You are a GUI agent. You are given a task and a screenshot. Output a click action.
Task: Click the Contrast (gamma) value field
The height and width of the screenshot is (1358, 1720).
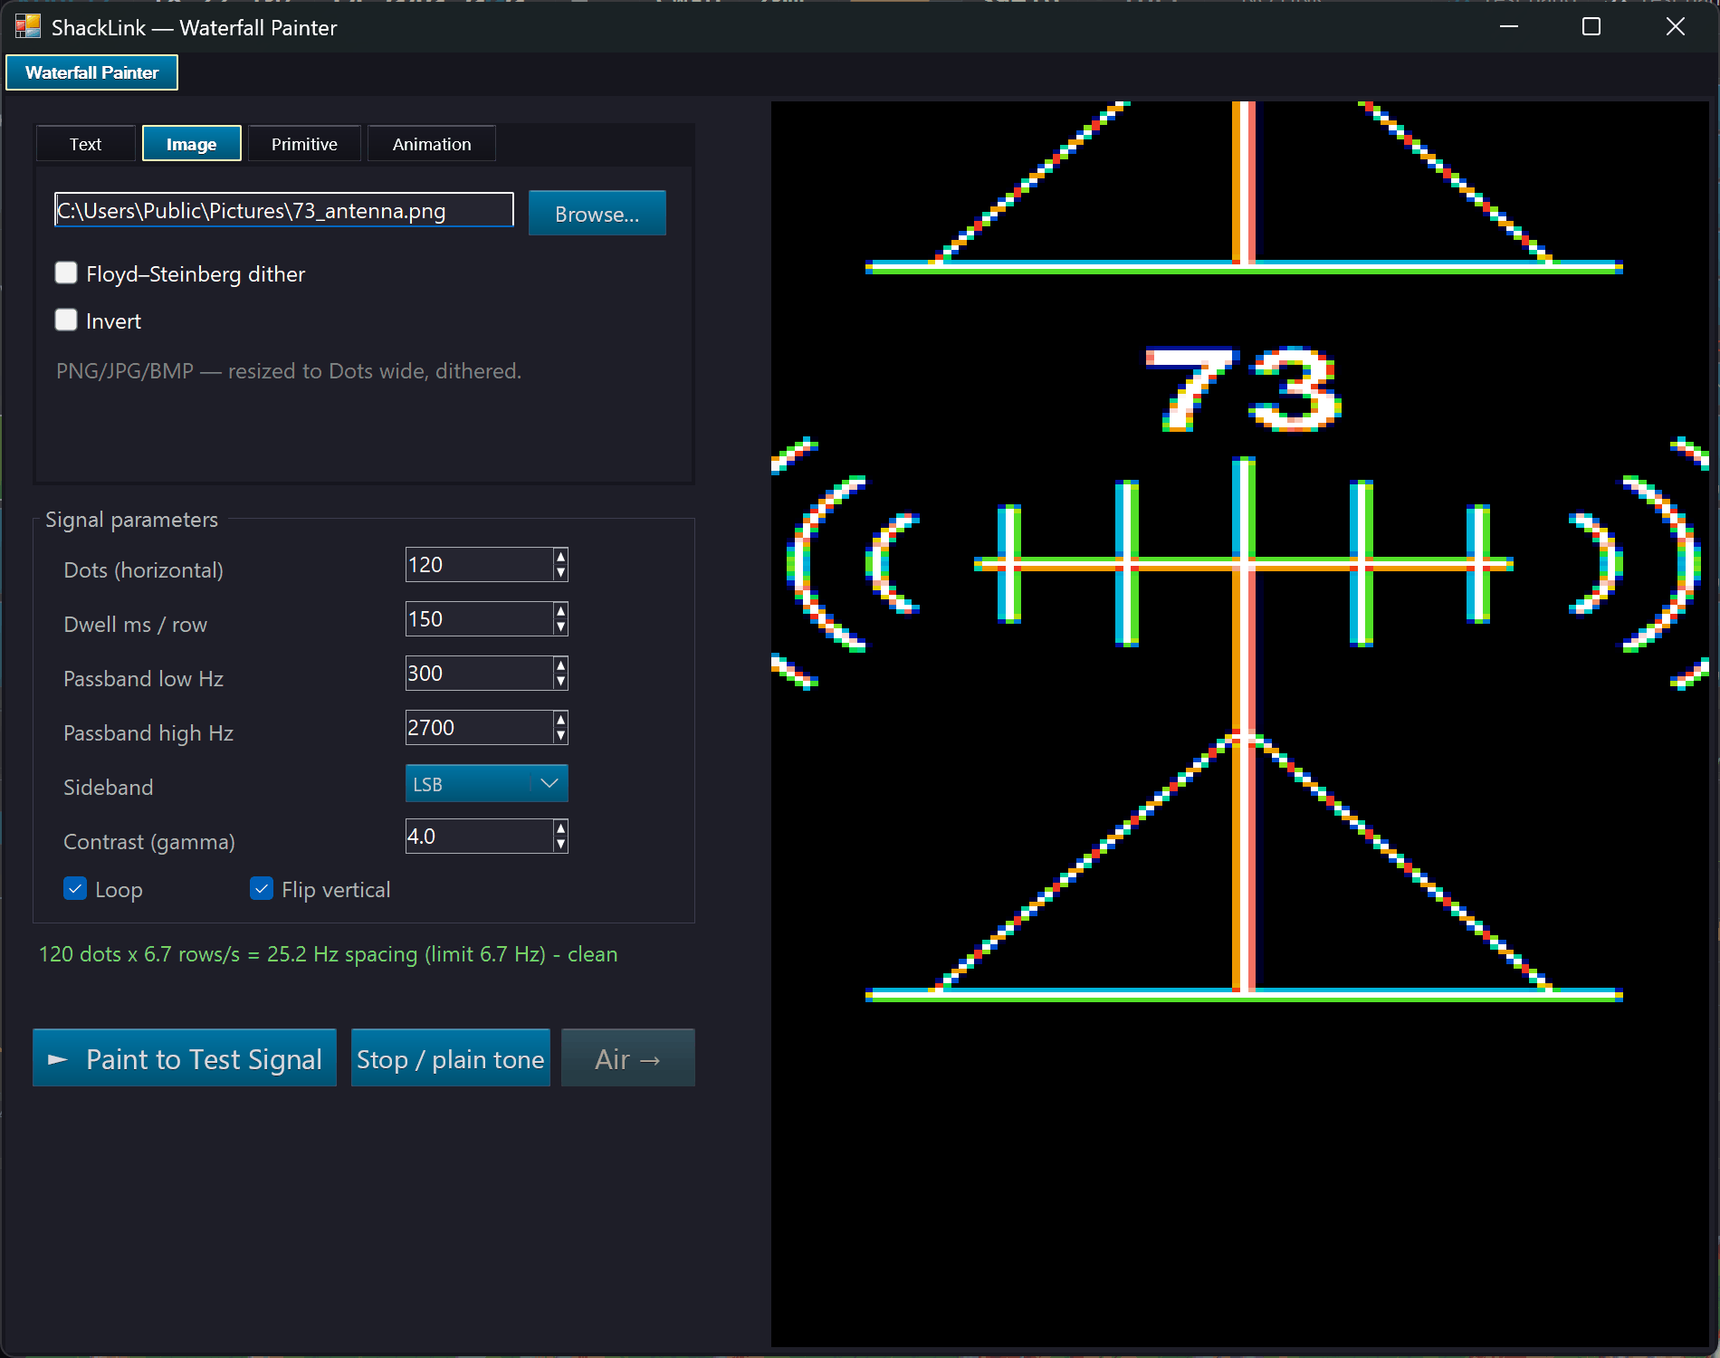click(479, 837)
